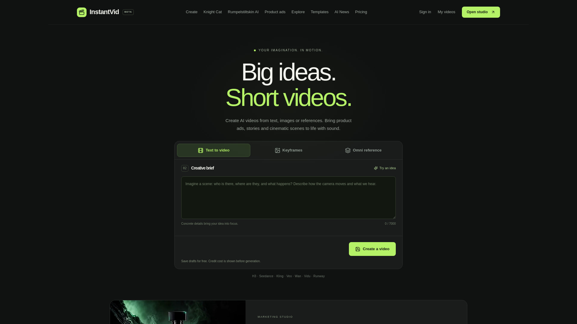Click the MARKETING STUDIO label
Viewport: 577px width, 324px height.
tap(275, 317)
